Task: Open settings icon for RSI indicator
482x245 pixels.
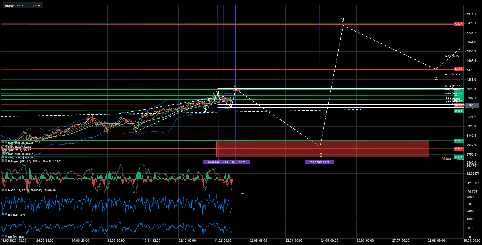Action: click(x=3, y=236)
